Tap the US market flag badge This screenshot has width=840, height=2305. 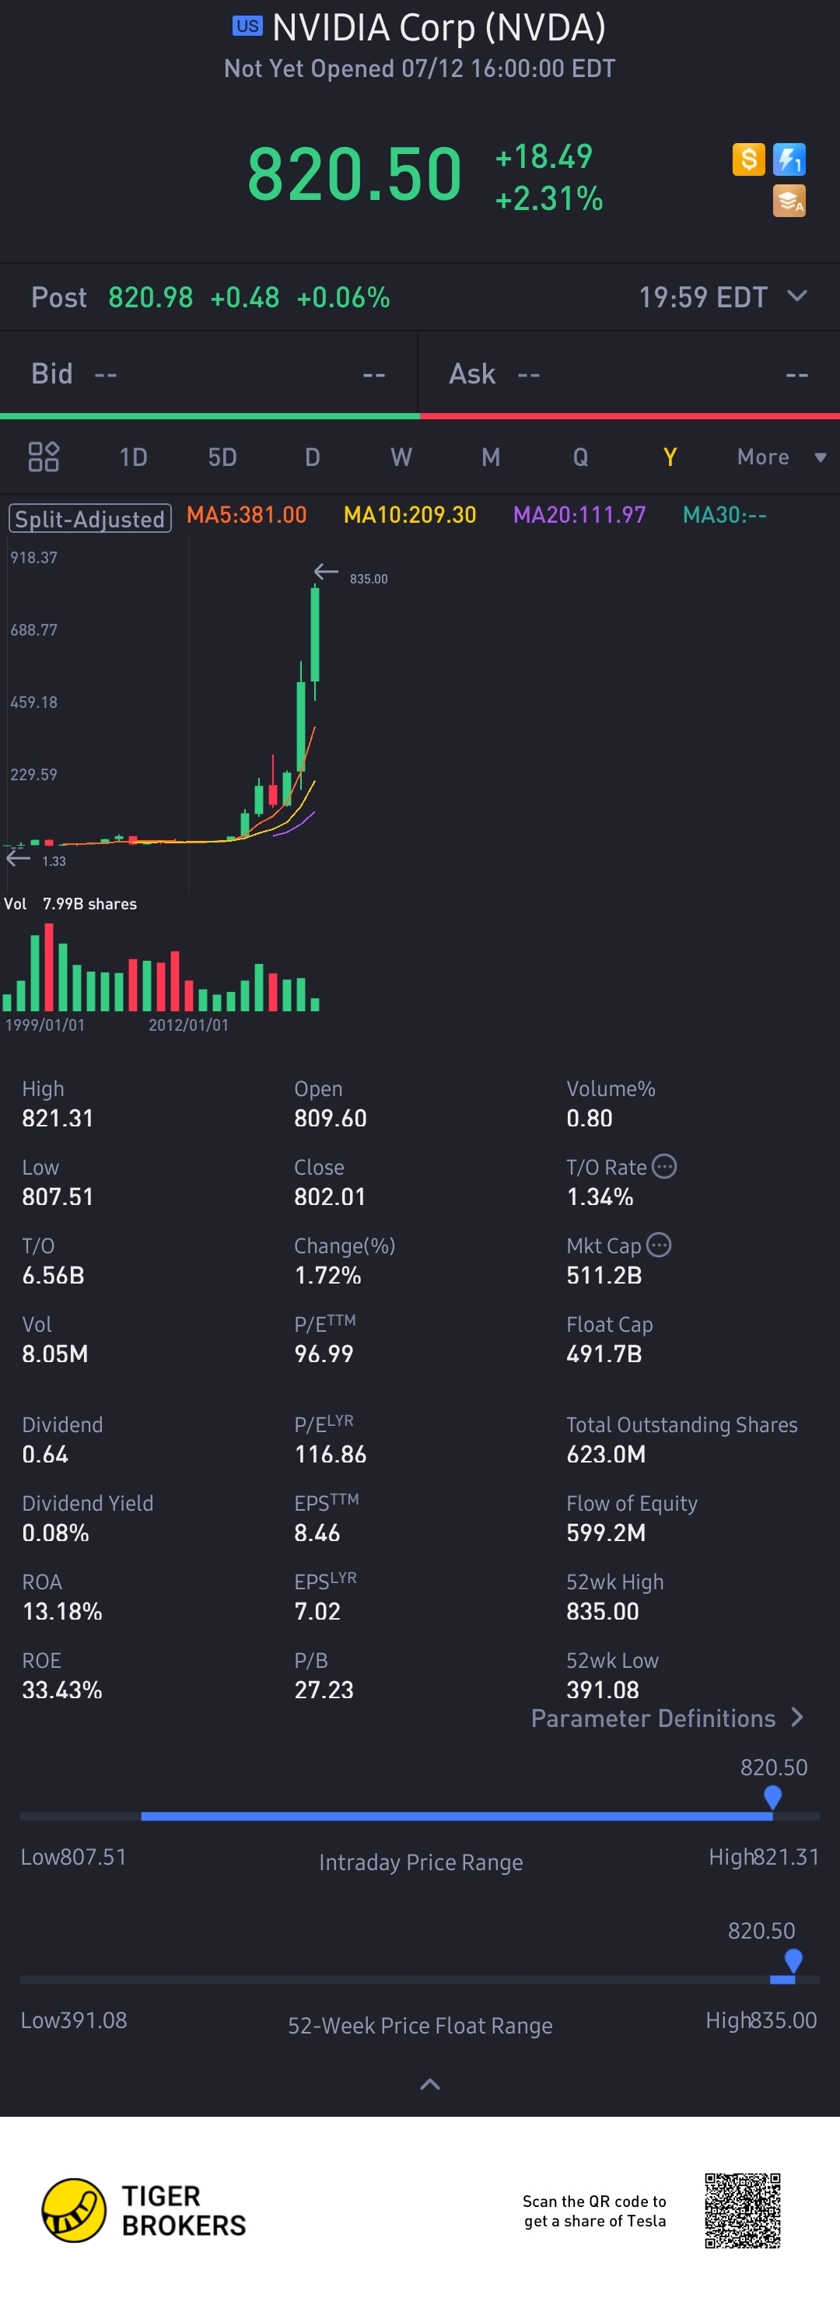247,26
